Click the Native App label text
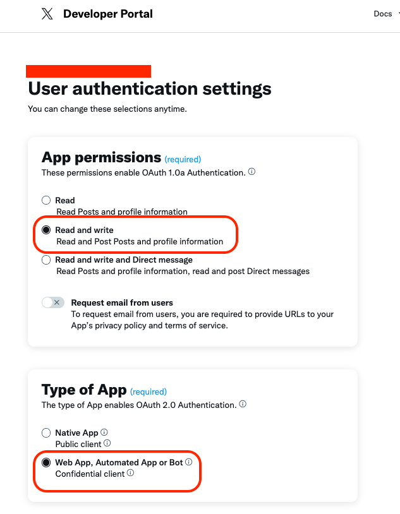Viewport: 400px width, 514px height. pos(77,433)
